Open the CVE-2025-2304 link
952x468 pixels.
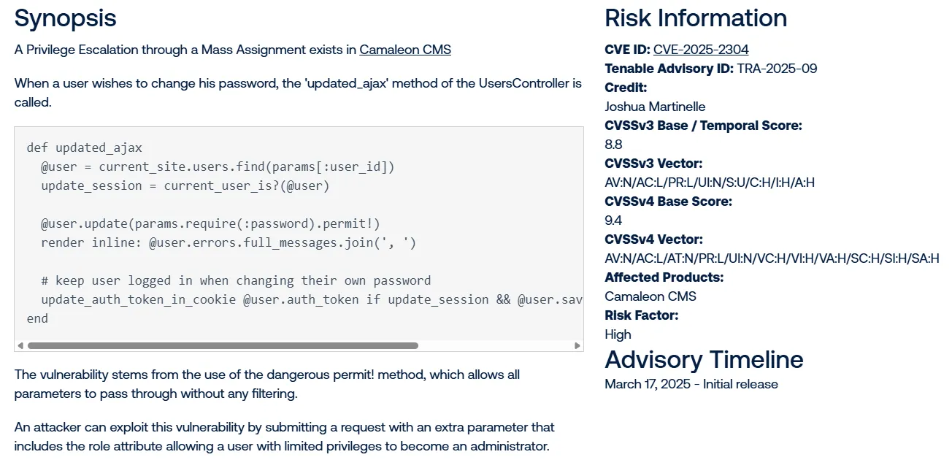(x=701, y=50)
